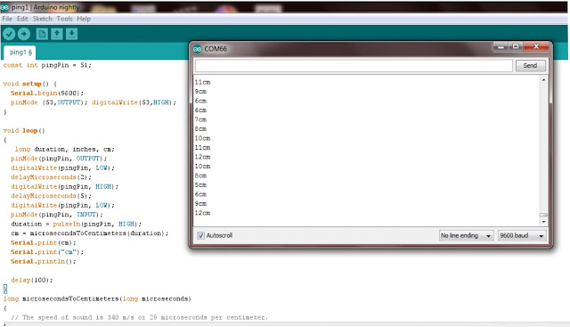The image size is (570, 327).
Task: Click the first 11cm reading line
Action: coord(202,82)
